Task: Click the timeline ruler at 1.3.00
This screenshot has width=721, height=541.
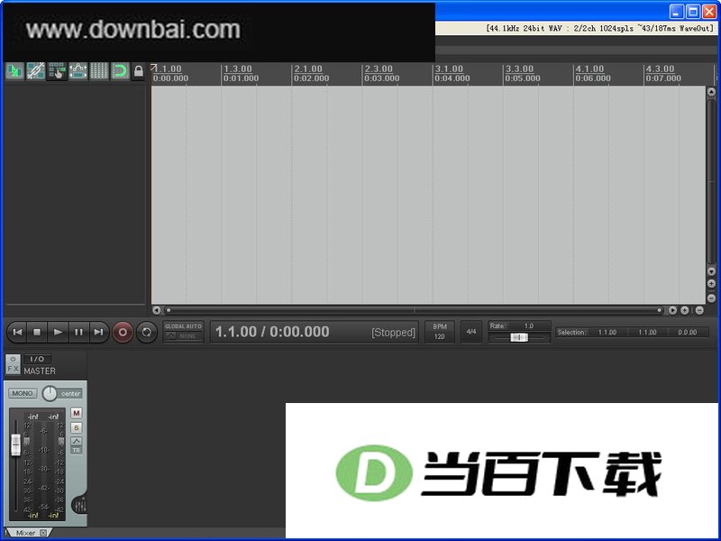Action: pos(238,69)
